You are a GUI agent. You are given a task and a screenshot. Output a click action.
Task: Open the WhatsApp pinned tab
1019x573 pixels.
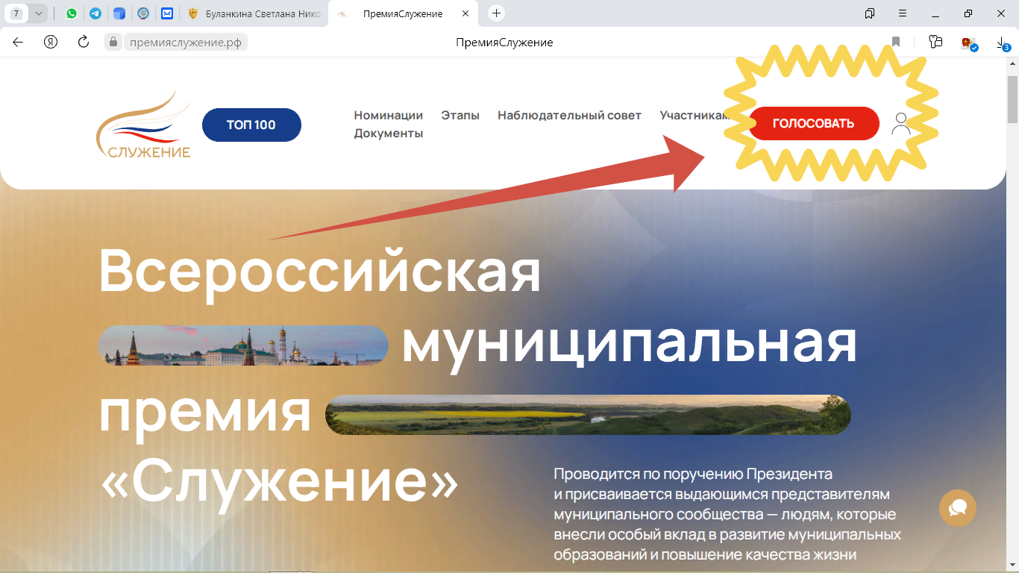[72, 13]
